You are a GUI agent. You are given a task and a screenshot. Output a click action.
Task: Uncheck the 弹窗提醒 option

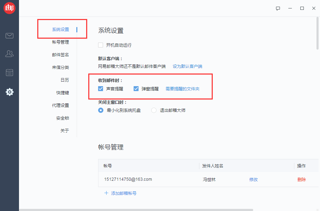coord(136,89)
